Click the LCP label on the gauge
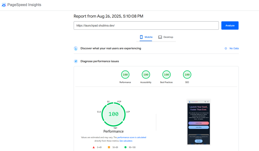259x151 pixels. point(128,112)
